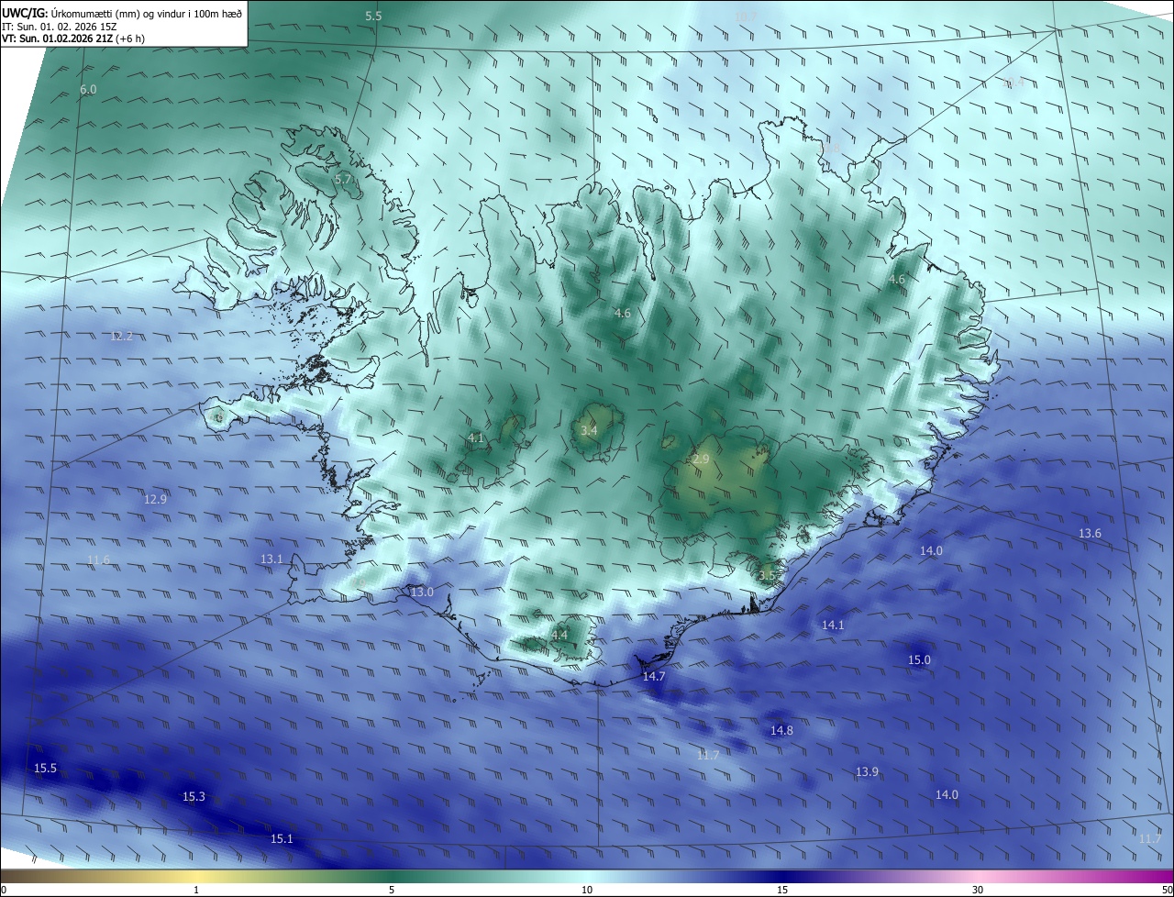Click the 14.7 value on the map
This screenshot has height=897, width=1174.
pyautogui.click(x=654, y=676)
